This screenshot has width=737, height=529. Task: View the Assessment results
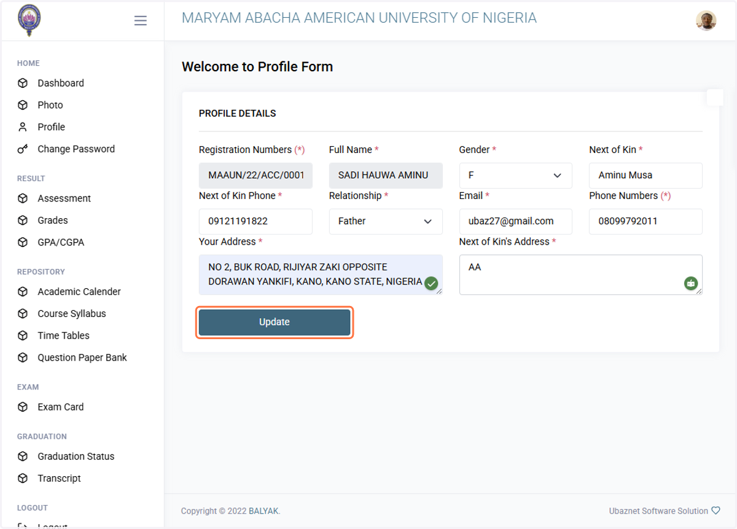point(64,198)
